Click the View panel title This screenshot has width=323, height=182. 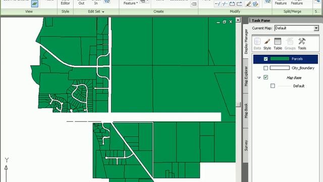29,12
